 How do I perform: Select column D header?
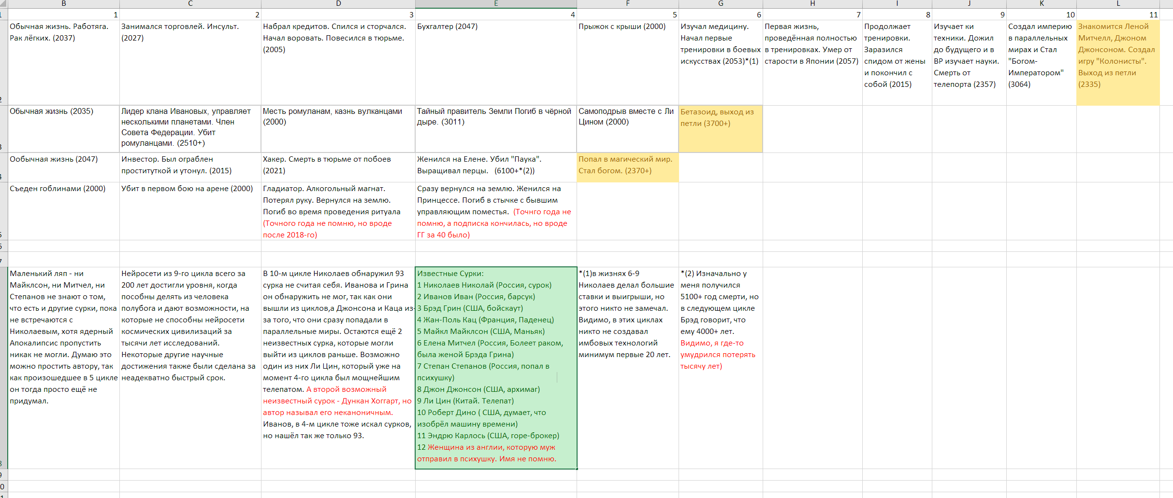(x=338, y=4)
